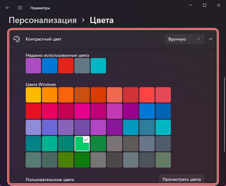Return to Персонализация breadcrumb

pos(42,20)
